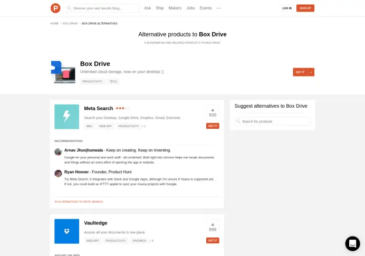The height and width of the screenshot is (256, 365).
Task: Select the RECOMMENDATIONS heading
Action: click(x=69, y=141)
